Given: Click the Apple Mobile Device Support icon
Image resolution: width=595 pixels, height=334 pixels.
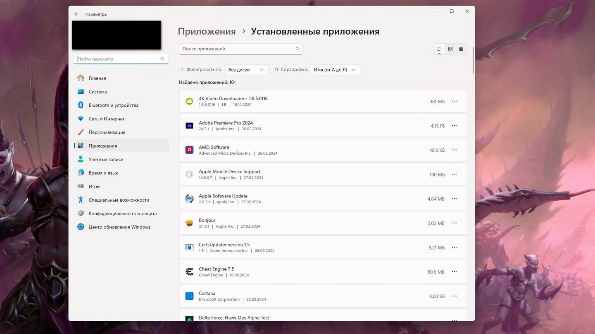Looking at the screenshot, I should (189, 174).
